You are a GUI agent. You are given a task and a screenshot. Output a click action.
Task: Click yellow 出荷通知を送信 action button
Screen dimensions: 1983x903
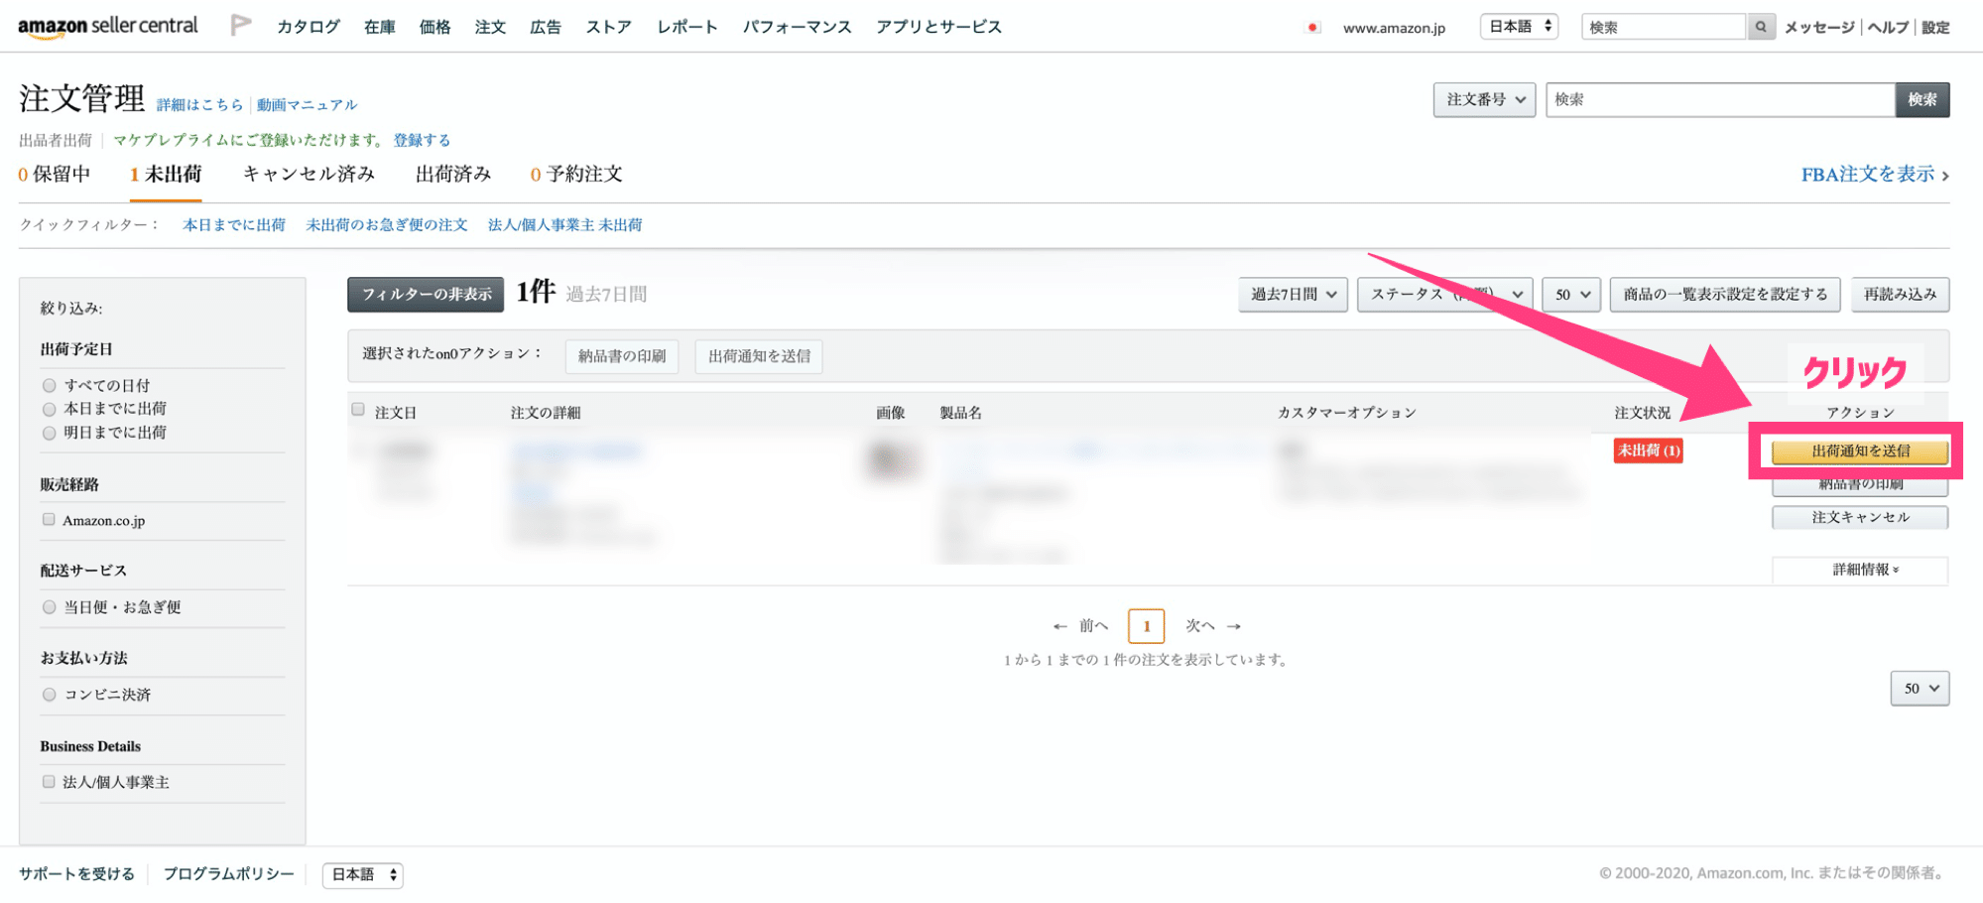tap(1860, 451)
